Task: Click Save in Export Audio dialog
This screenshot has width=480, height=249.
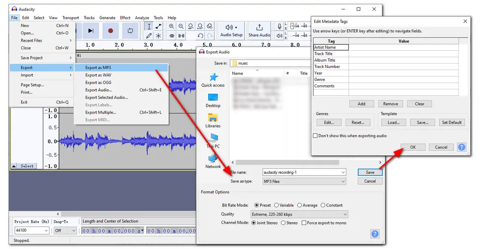Action: pyautogui.click(x=370, y=172)
